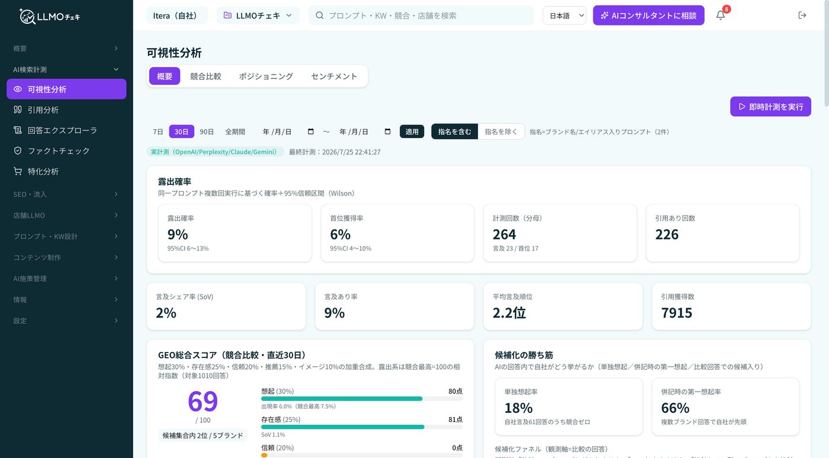Open 可視性分析 in the sidebar
The width and height of the screenshot is (829, 458).
66,89
